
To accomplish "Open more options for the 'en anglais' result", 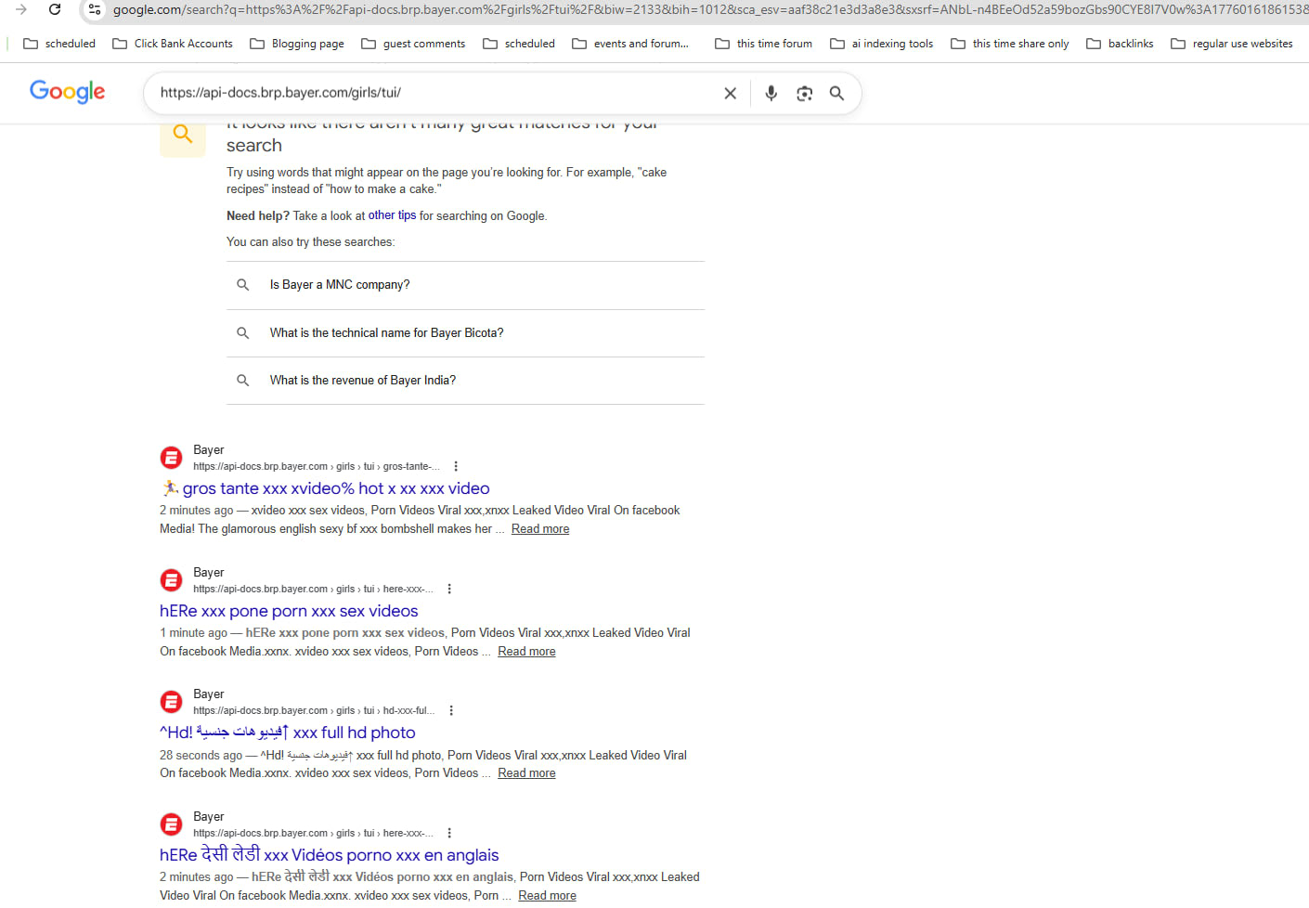I will pos(449,834).
